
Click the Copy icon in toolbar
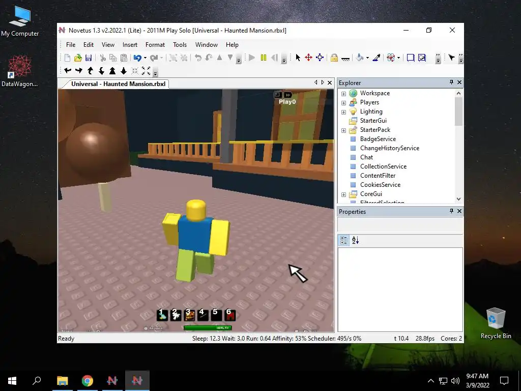[x=113, y=58]
